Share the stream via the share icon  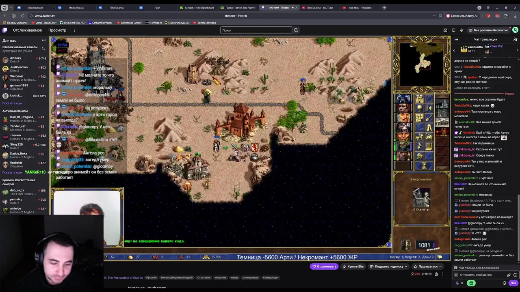coord(436,274)
